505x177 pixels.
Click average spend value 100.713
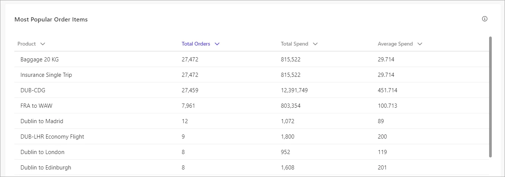click(x=388, y=106)
